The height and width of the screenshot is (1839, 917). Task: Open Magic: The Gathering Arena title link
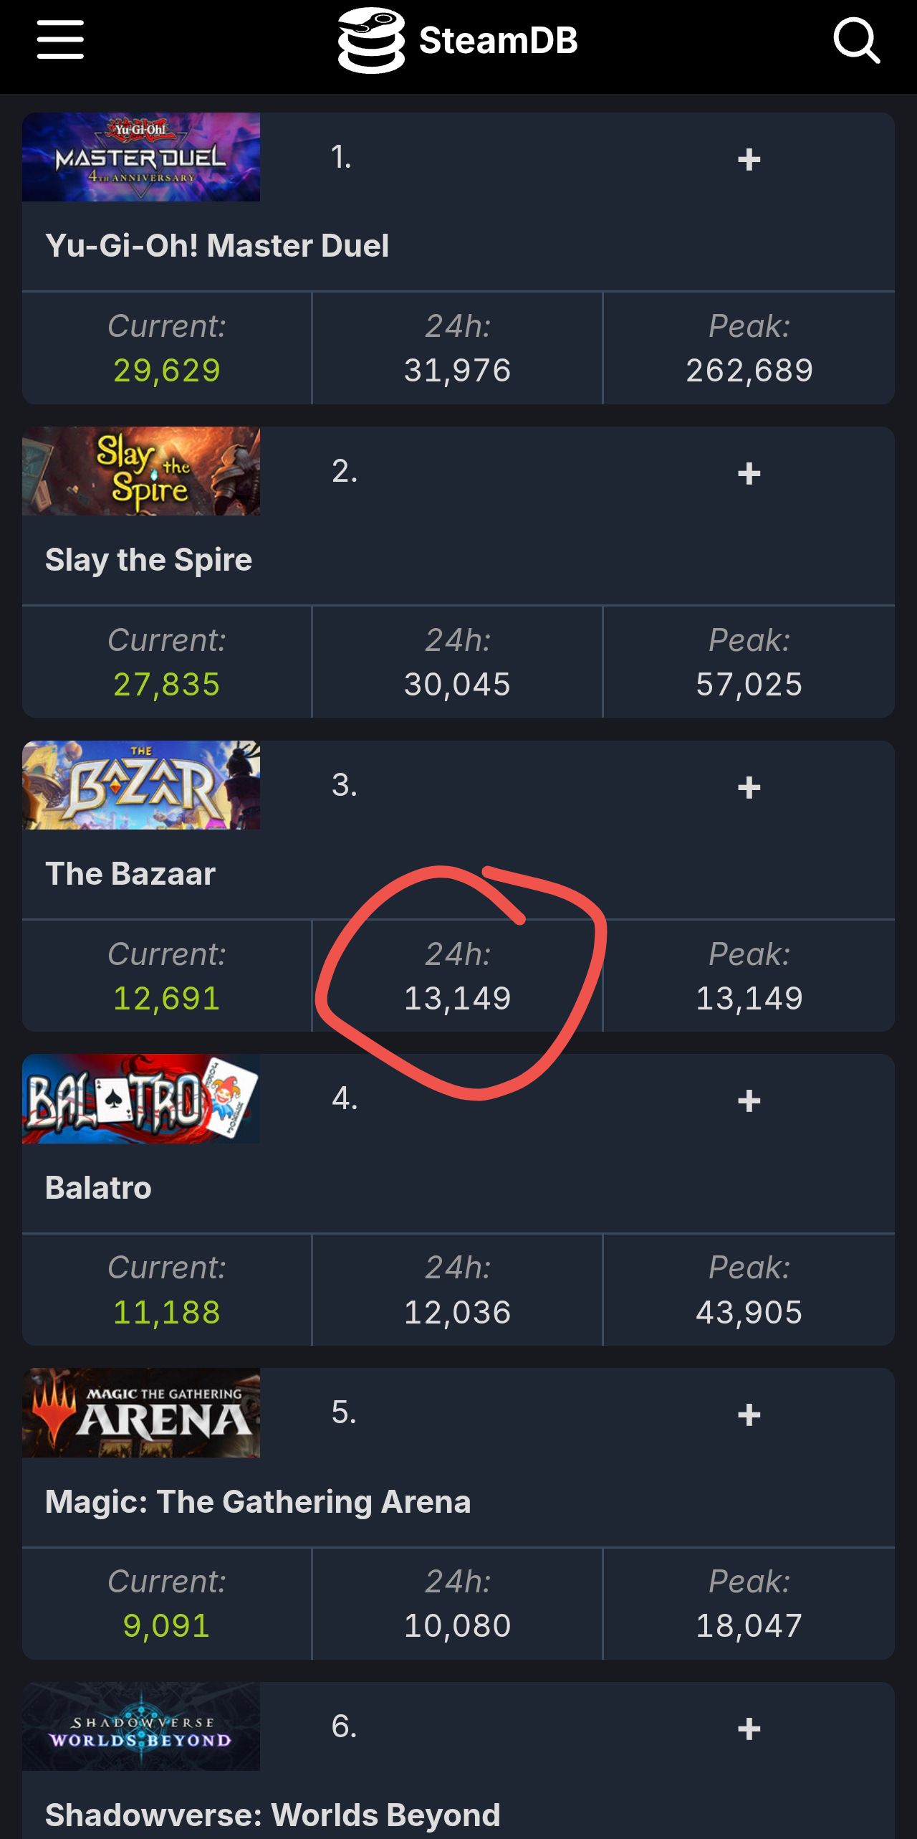258,1502
